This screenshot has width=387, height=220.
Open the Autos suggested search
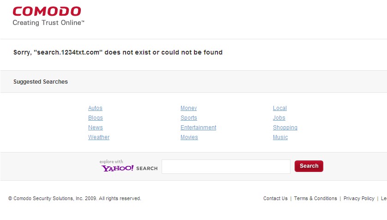point(95,108)
